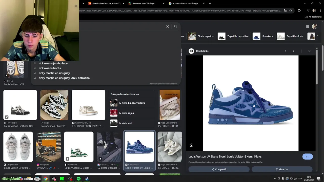The image size is (324, 182).
Task: Show previous image in preview panel
Action: (285, 51)
